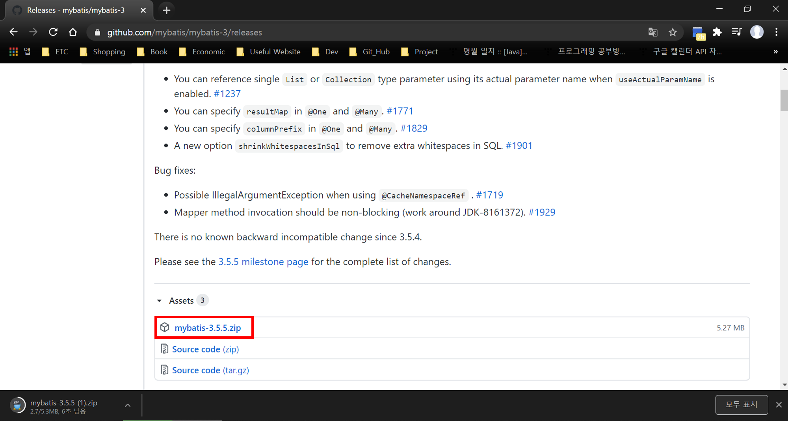
Task: Open the ETC bookmark folder
Action: pyautogui.click(x=55, y=52)
